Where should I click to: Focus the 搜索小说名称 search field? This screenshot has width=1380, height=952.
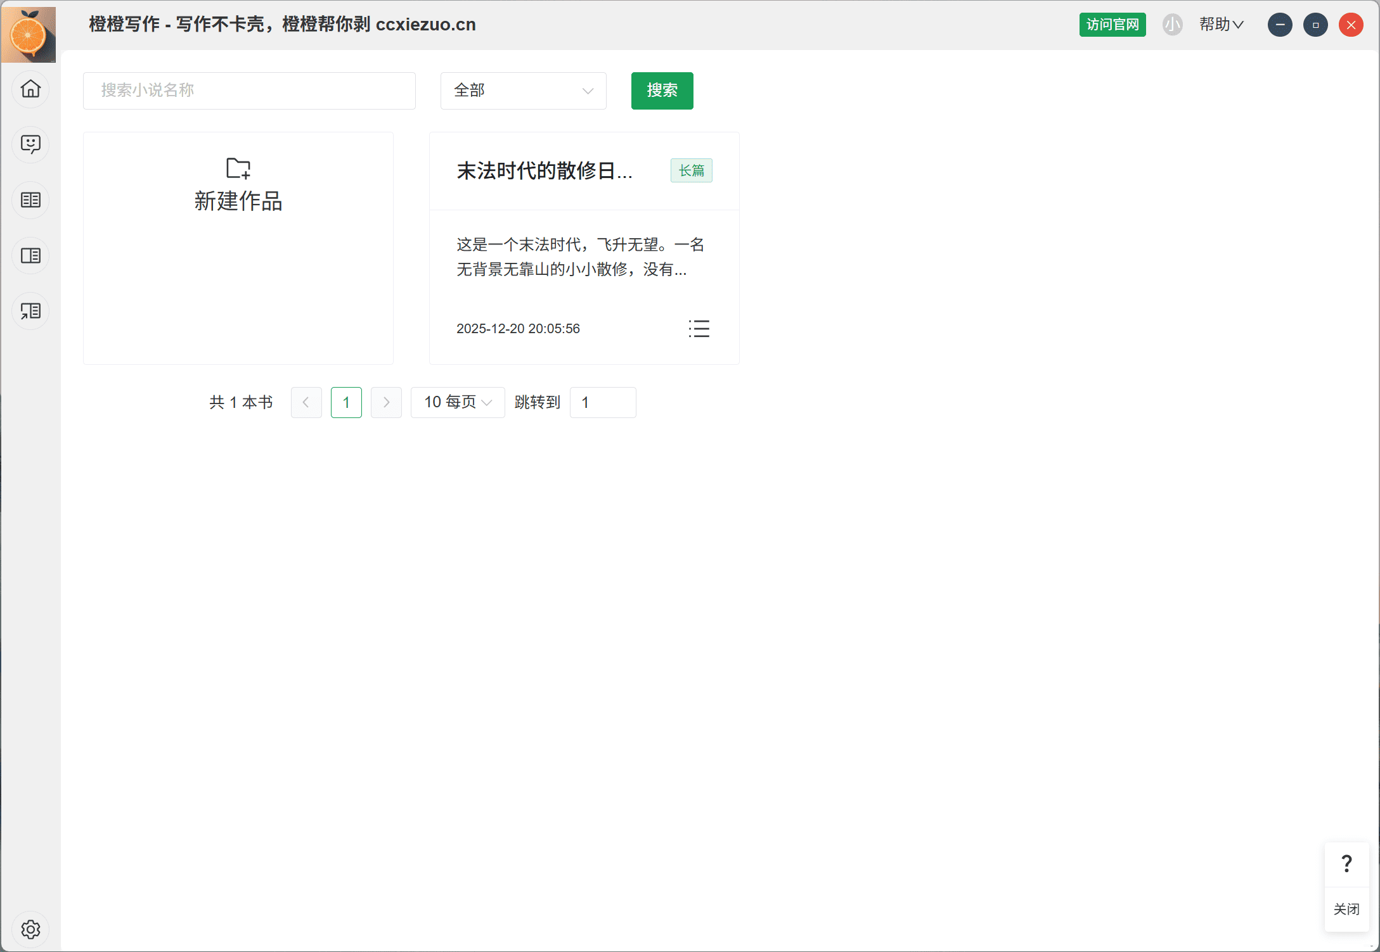pos(249,91)
